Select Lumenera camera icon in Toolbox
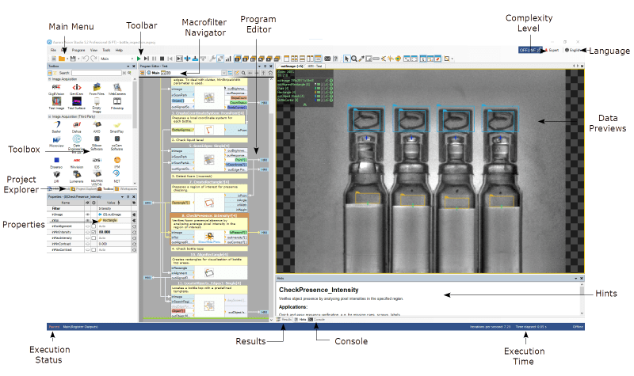Image resolution: width=634 pixels, height=376 pixels. (76, 177)
